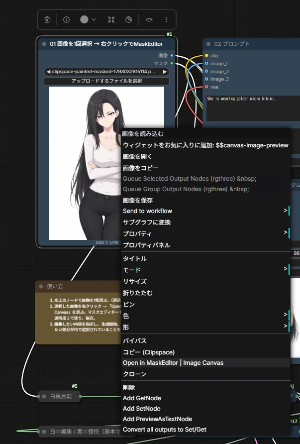This screenshot has height=444, width=300.
Task: Choose ピン to pin the node
Action: (206, 305)
